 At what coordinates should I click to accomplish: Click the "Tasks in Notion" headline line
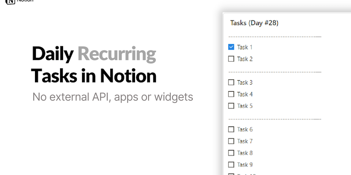point(94,76)
